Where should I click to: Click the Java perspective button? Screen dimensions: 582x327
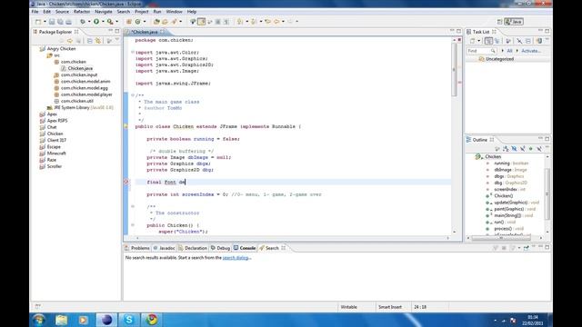[x=514, y=22]
